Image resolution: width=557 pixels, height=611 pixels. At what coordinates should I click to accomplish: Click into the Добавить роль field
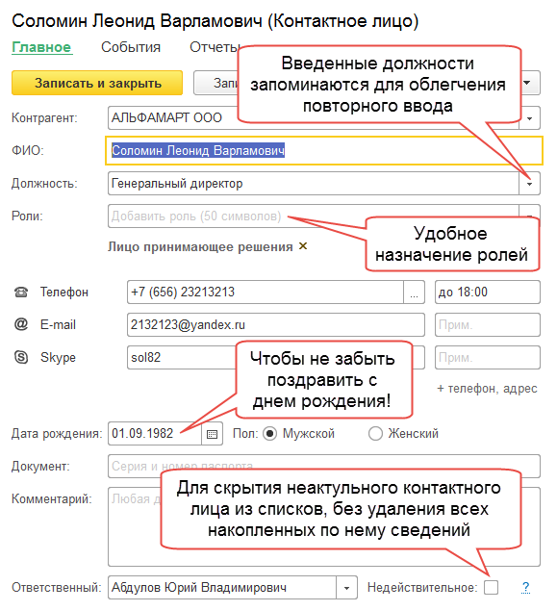(x=314, y=216)
